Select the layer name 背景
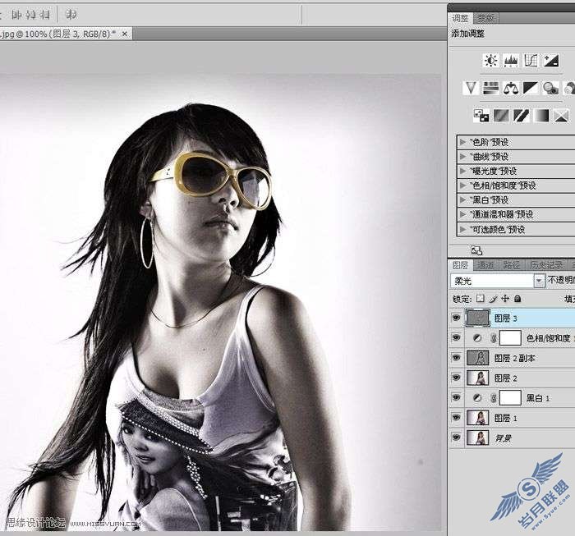 pos(504,438)
